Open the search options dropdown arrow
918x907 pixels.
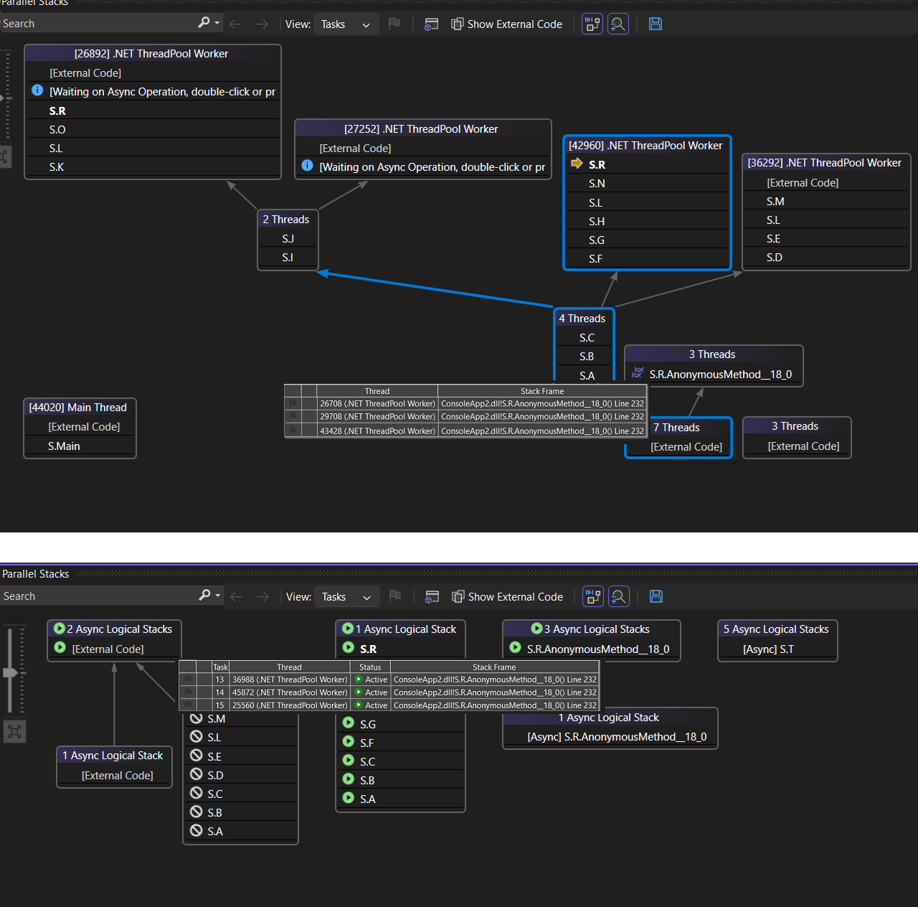coord(217,23)
